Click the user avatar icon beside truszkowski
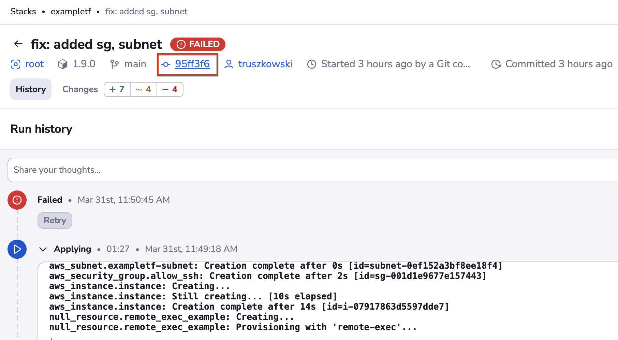 click(229, 64)
